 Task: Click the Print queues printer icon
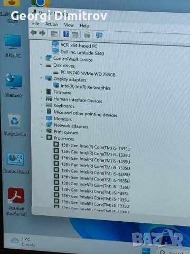click(x=49, y=131)
